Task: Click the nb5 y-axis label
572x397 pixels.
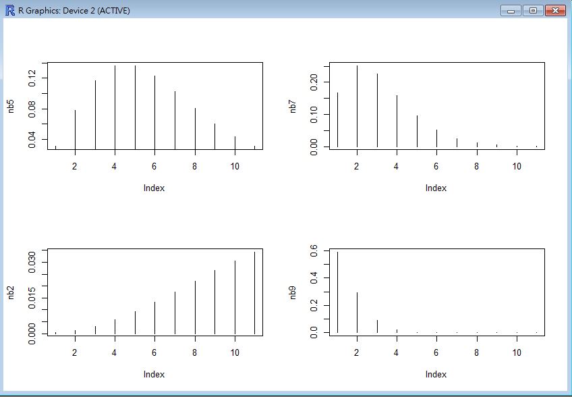Action: pyautogui.click(x=11, y=106)
